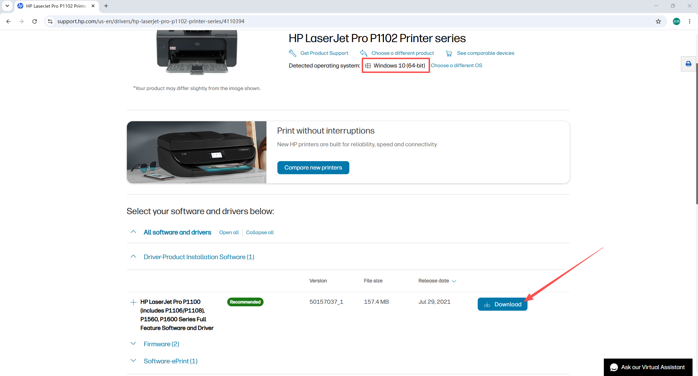
Task: Bookmark this page with the star icon
Action: coord(658,21)
